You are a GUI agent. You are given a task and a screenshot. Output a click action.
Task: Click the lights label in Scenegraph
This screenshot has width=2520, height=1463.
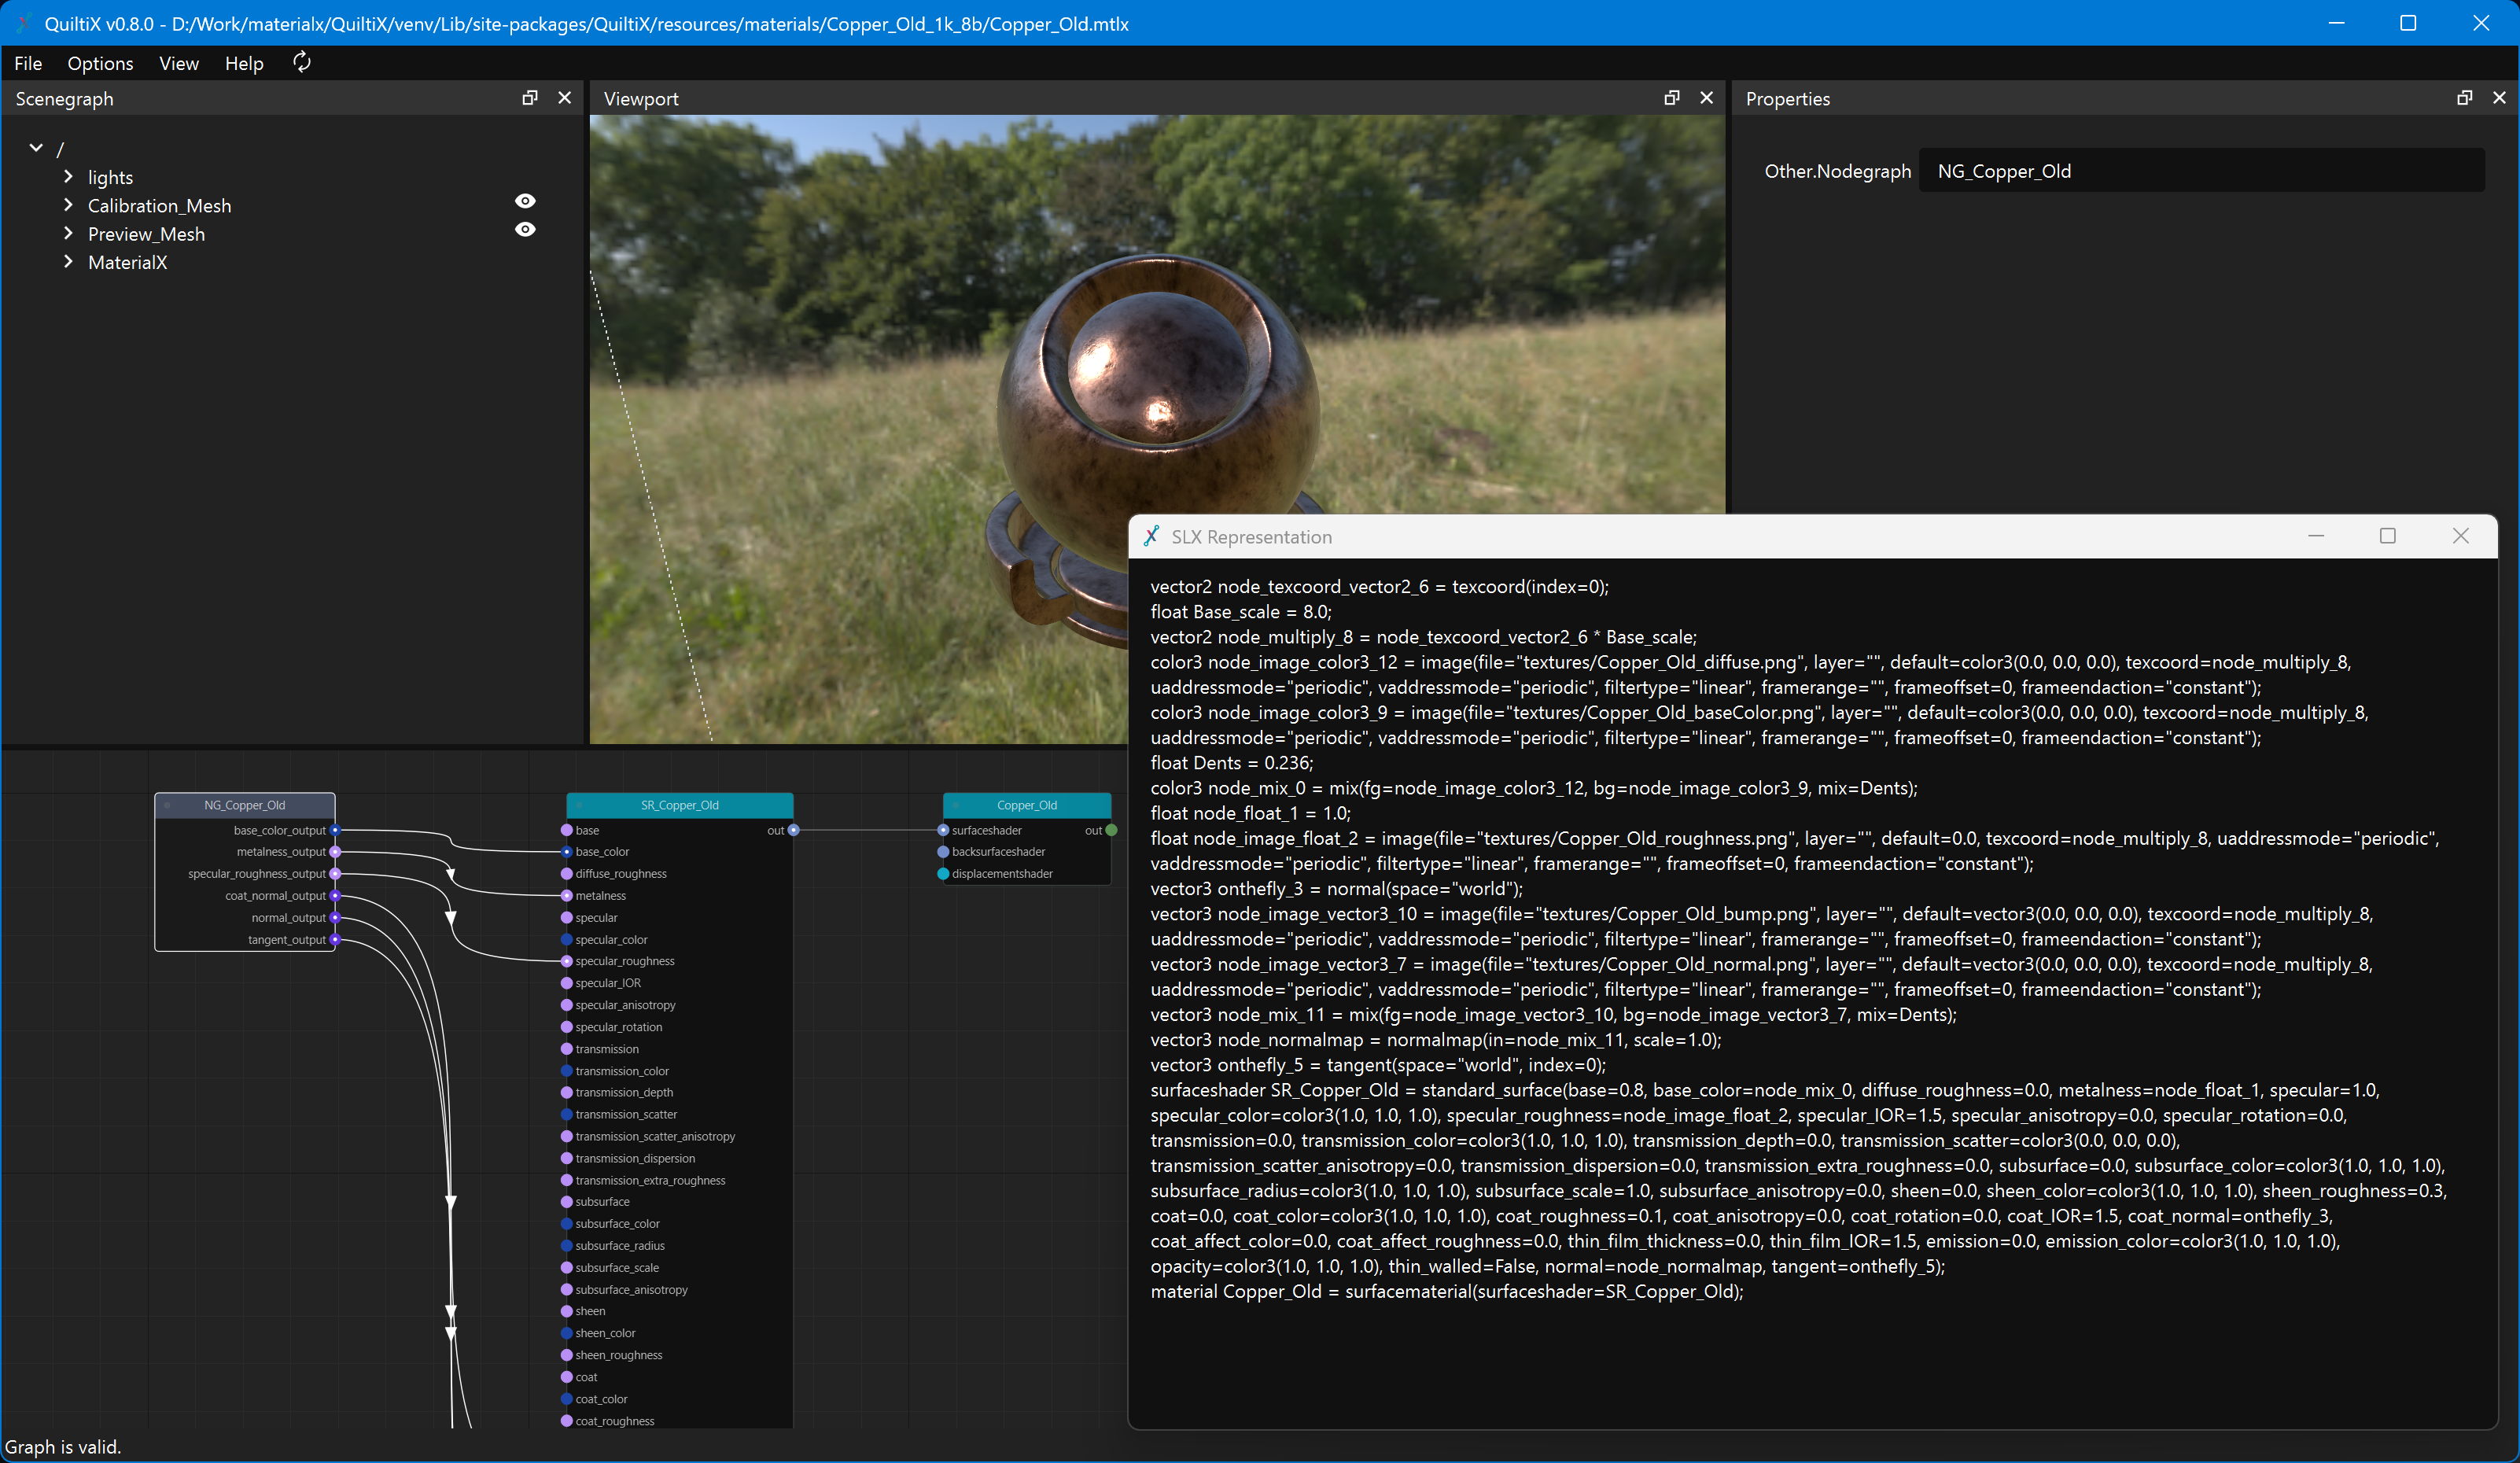coord(110,177)
